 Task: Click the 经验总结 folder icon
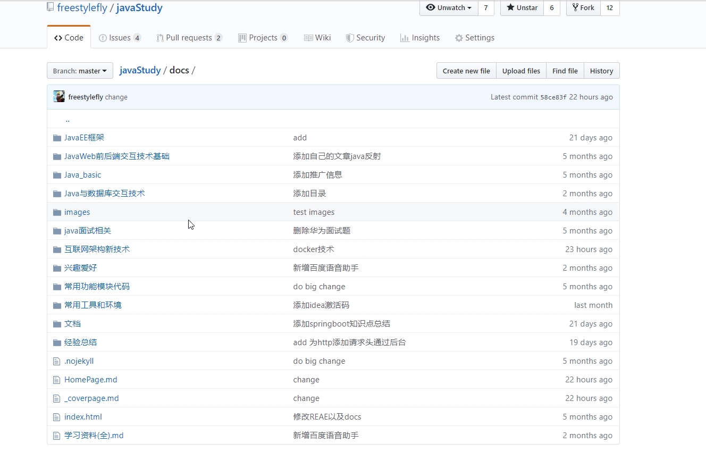pos(57,342)
